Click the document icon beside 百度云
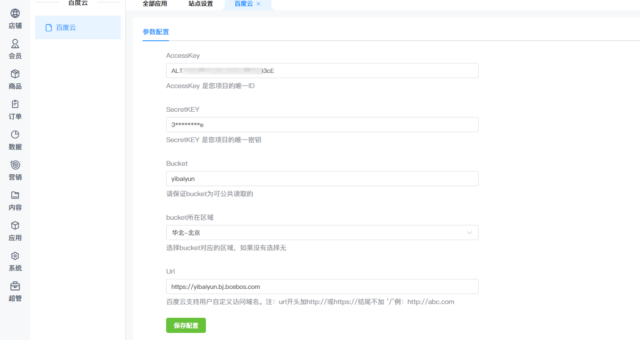This screenshot has width=640, height=340. point(48,28)
